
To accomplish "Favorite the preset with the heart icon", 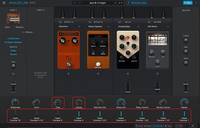I will click(80, 3).
